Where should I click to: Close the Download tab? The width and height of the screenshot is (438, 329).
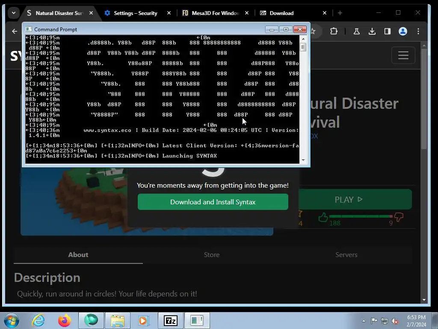[324, 13]
